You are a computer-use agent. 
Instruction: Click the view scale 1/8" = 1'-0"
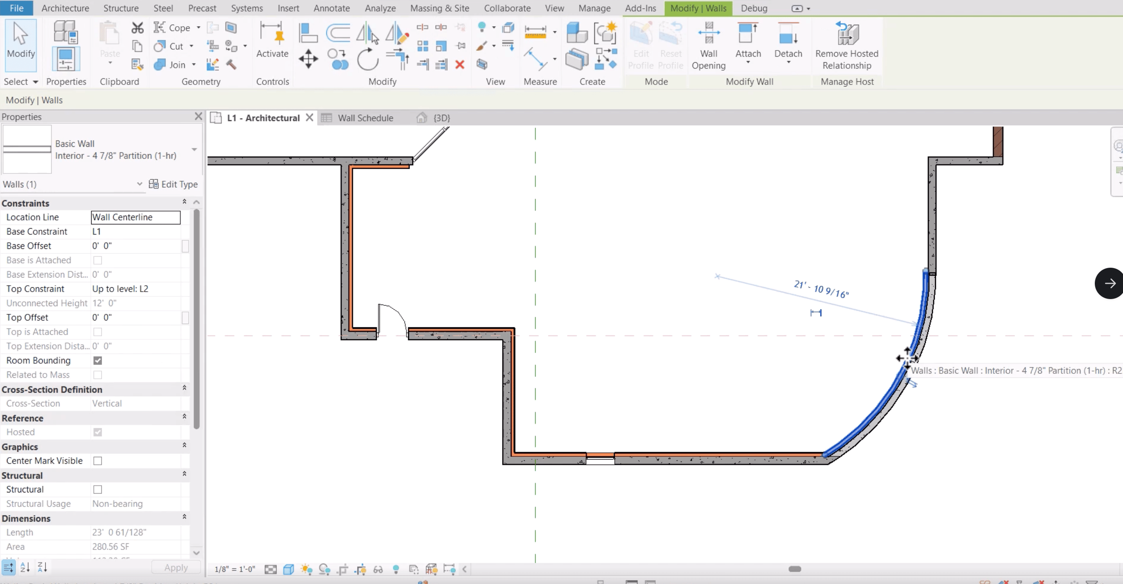pos(235,569)
